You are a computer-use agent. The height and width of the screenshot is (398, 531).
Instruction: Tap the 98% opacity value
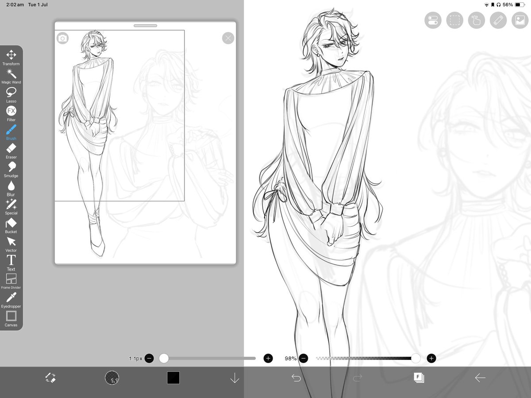(x=291, y=358)
